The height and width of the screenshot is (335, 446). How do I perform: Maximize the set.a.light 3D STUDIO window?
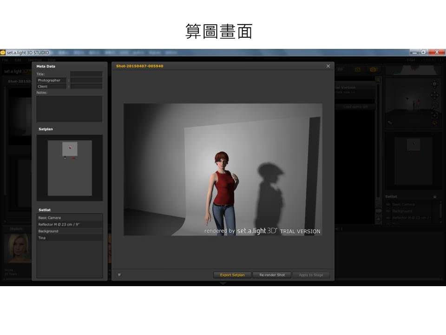click(423, 52)
